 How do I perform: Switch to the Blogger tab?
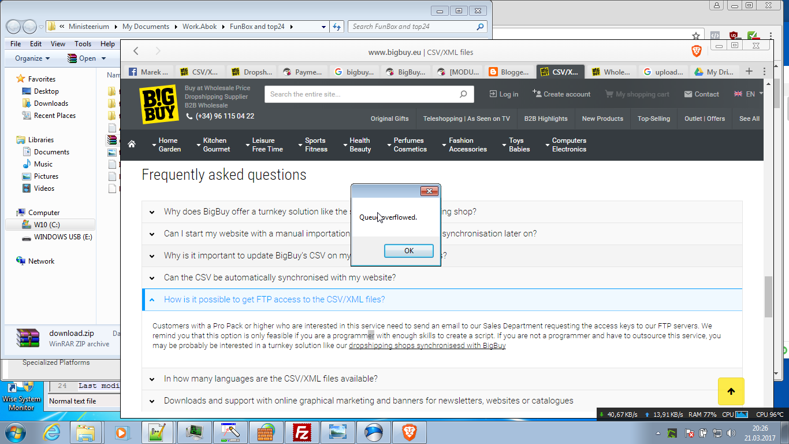pyautogui.click(x=509, y=72)
